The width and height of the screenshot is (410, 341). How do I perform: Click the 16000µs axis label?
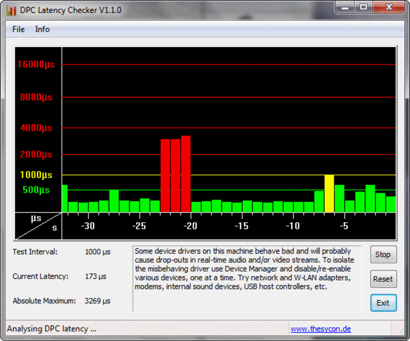click(36, 64)
